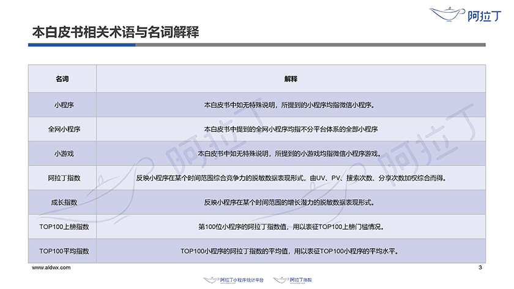
Task: Click the 阿拉丁 lamp logo at top right
Action: pyautogui.click(x=465, y=15)
